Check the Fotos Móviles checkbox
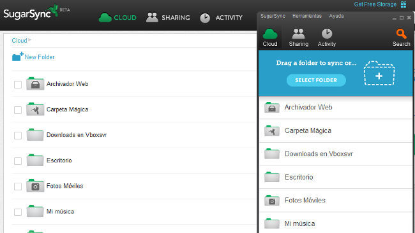Image resolution: width=415 pixels, height=233 pixels. (18, 187)
